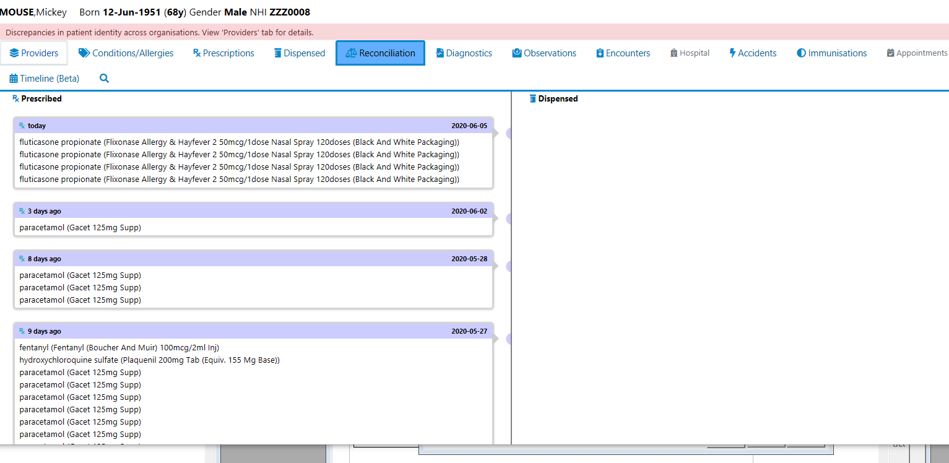949x463 pixels.
Task: Open the Hospital tab
Action: coord(690,53)
